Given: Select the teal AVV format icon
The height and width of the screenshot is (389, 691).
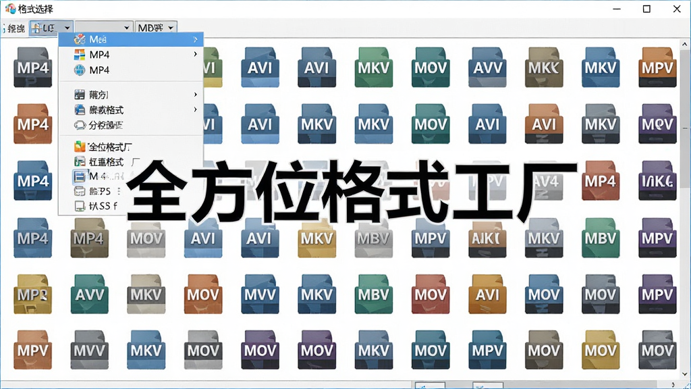Looking at the screenshot, I should pyautogui.click(x=90, y=294).
